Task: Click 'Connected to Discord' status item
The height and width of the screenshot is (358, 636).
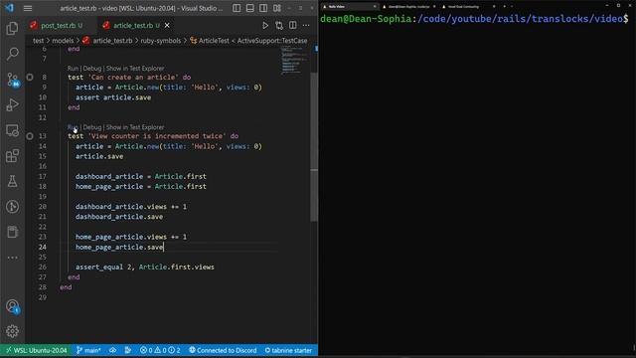Action: (x=223, y=350)
